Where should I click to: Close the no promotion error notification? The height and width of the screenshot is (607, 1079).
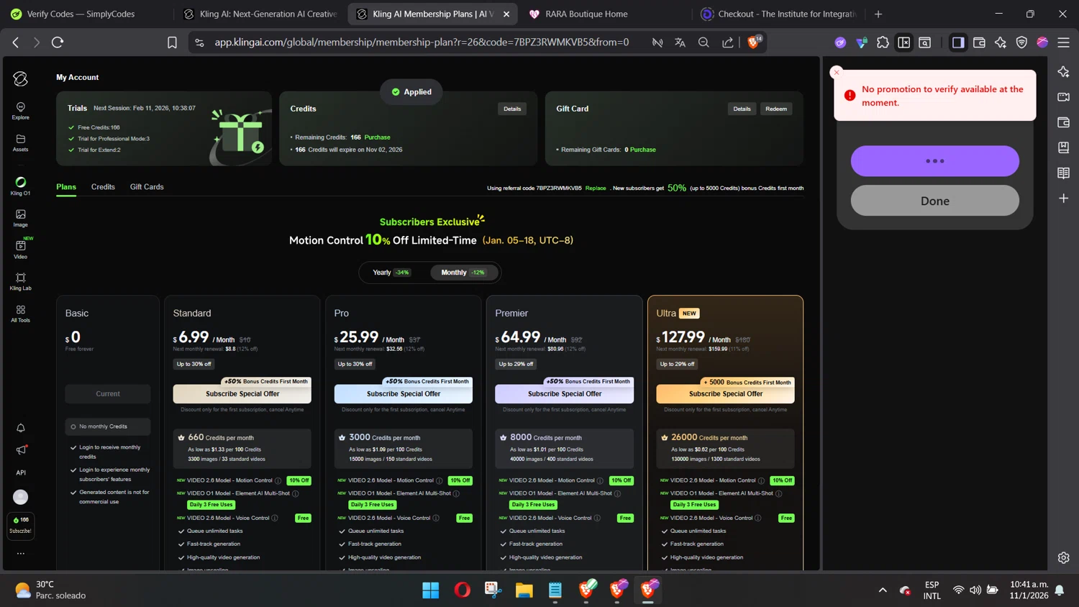pyautogui.click(x=836, y=72)
